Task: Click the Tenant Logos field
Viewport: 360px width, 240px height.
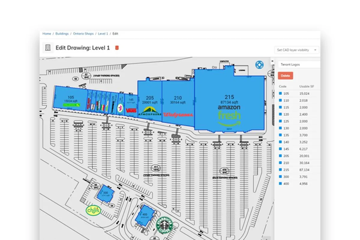Action: pyautogui.click(x=299, y=64)
